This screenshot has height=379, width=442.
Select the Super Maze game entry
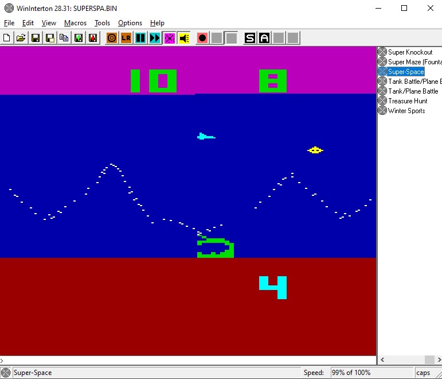[414, 62]
